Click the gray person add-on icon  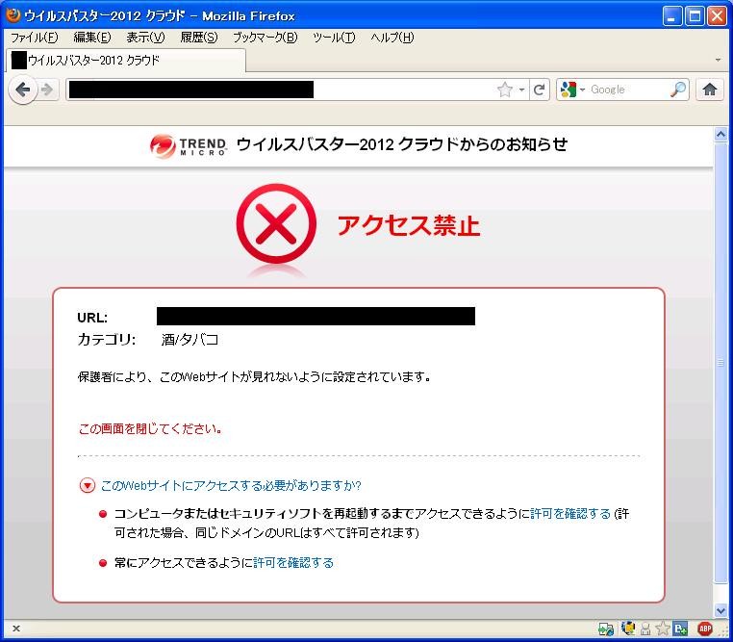(x=645, y=629)
